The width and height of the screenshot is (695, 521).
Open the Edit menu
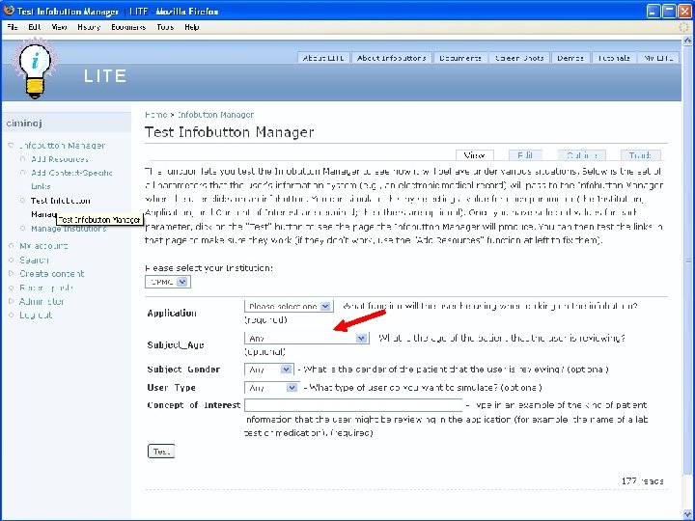(35, 27)
